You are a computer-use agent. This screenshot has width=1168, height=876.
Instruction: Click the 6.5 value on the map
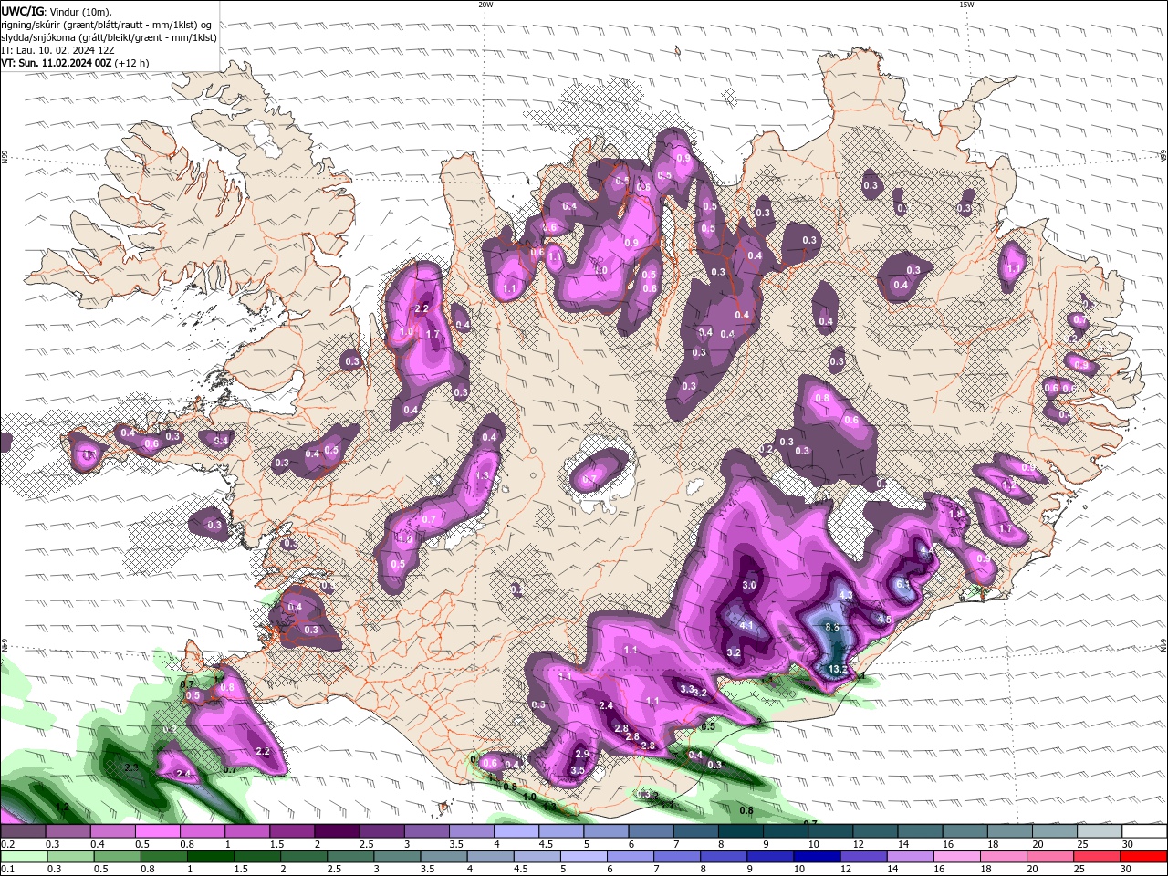(x=903, y=583)
